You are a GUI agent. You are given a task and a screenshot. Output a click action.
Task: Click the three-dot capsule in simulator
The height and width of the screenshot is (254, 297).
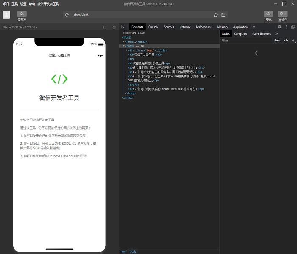tap(101, 55)
